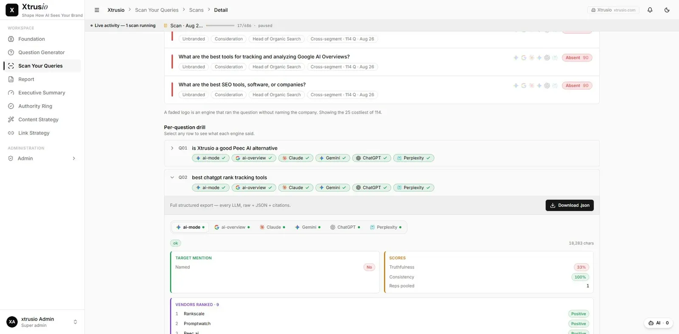Click ai-mode chip in Q02 row
This screenshot has width=679, height=334.
point(210,188)
